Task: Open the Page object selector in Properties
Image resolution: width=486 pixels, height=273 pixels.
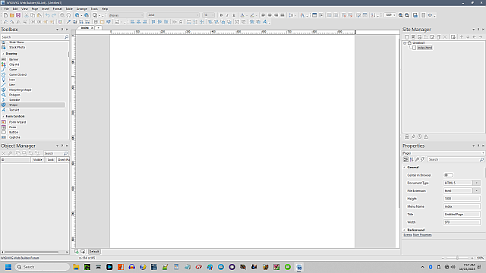Action: tap(443, 153)
